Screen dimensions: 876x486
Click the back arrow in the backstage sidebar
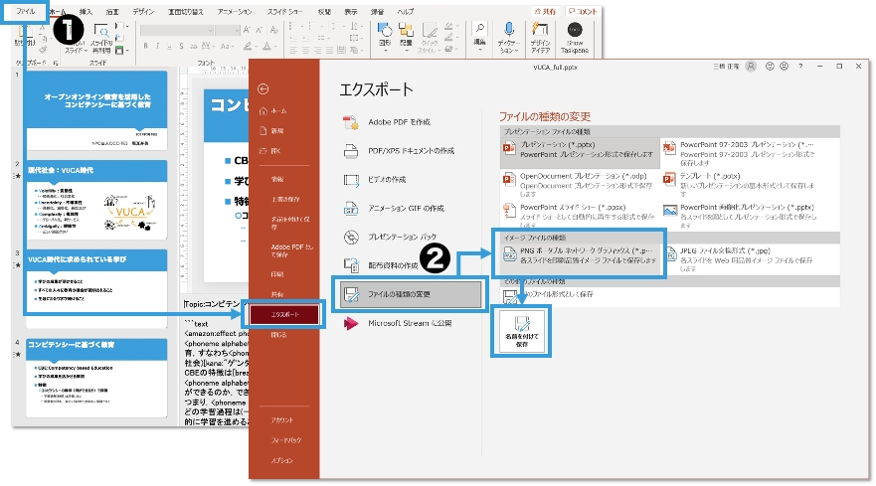263,88
